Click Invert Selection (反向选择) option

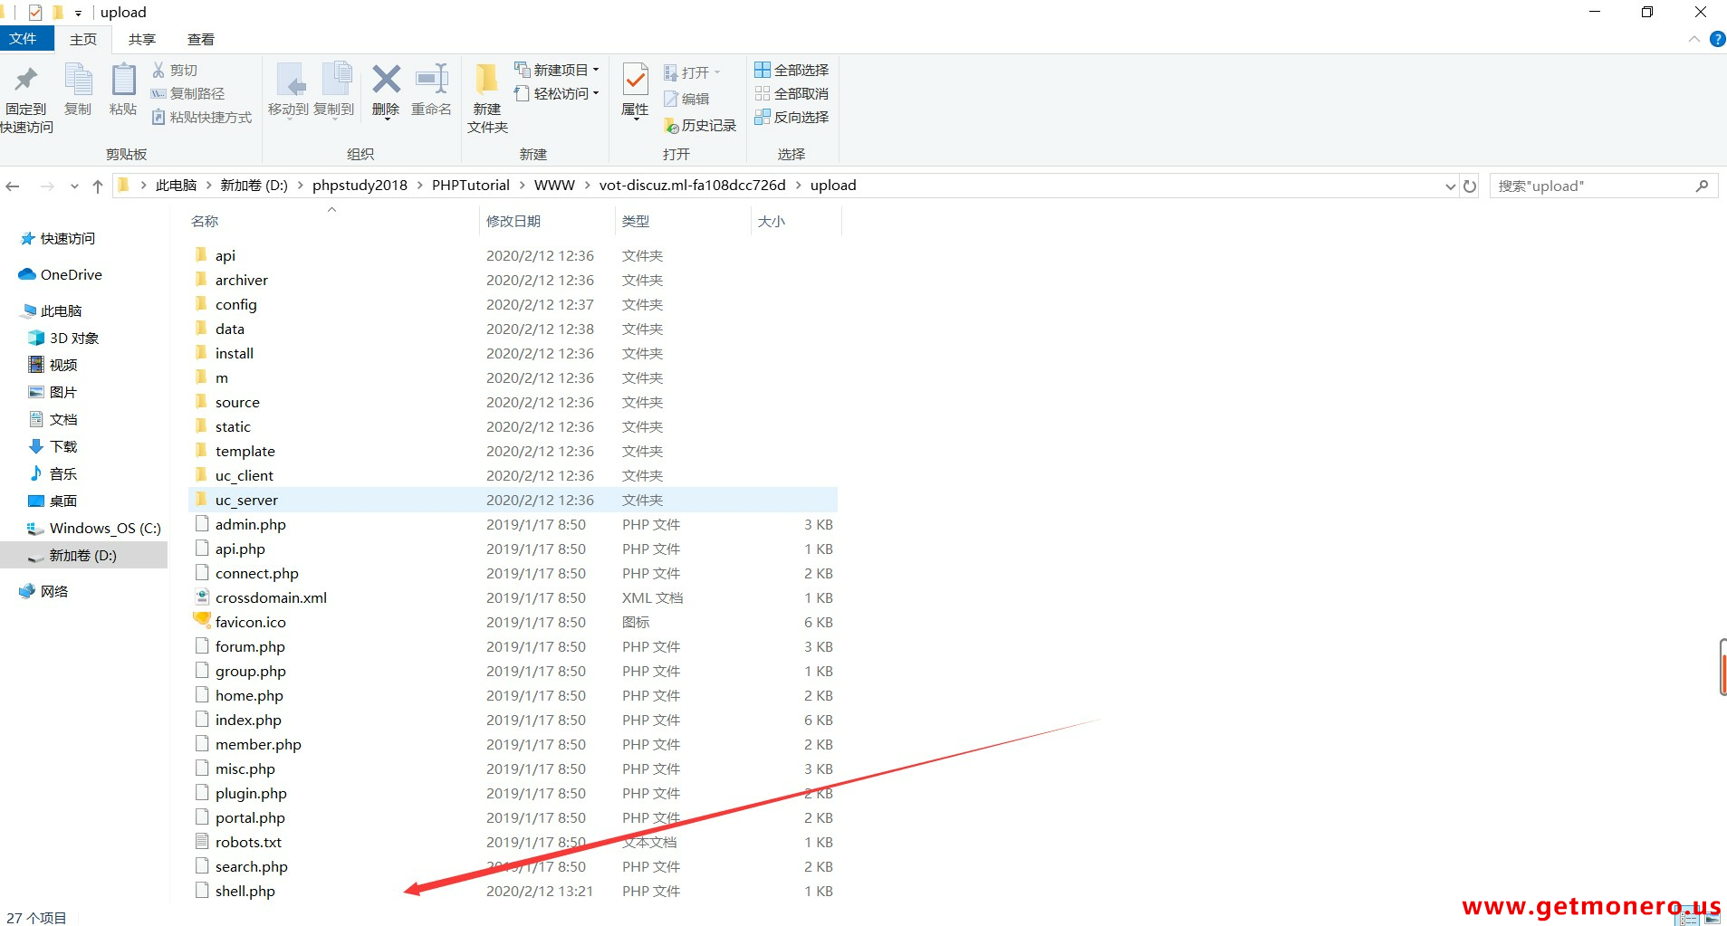click(x=792, y=117)
